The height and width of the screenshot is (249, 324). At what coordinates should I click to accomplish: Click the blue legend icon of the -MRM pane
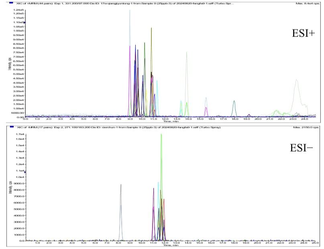point(12,127)
